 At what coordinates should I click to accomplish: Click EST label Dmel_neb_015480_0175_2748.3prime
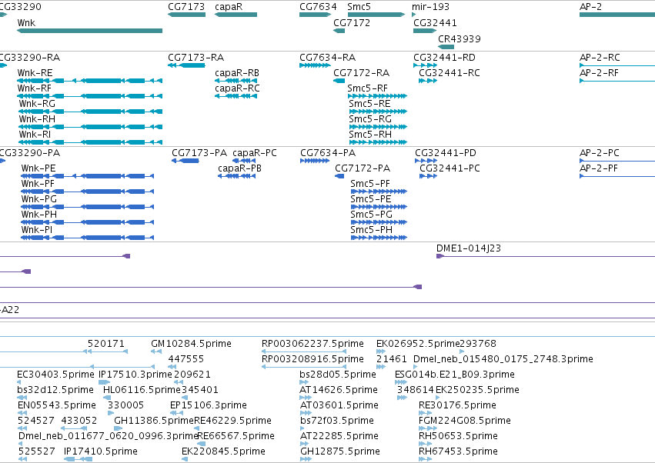click(x=503, y=359)
